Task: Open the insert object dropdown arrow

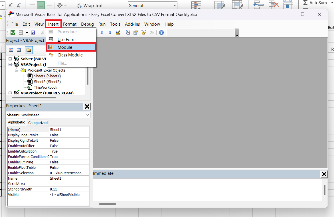Action: [x=27, y=33]
